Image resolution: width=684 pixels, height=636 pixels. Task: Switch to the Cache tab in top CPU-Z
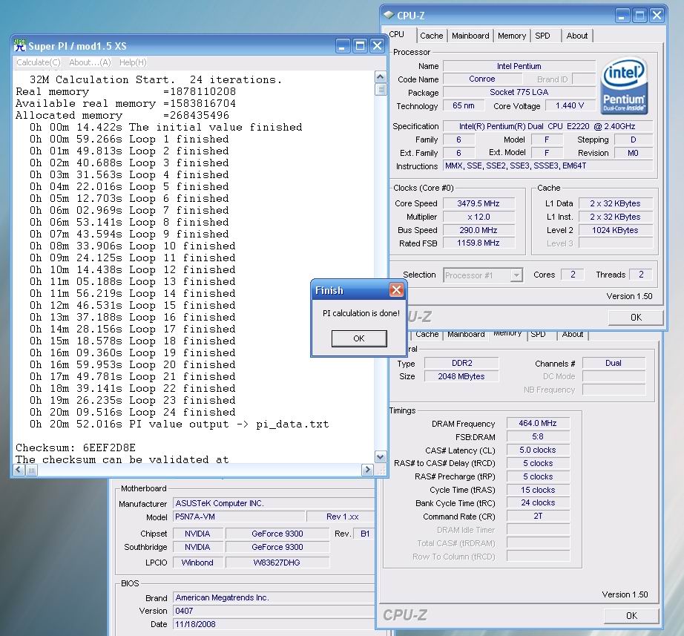[432, 36]
